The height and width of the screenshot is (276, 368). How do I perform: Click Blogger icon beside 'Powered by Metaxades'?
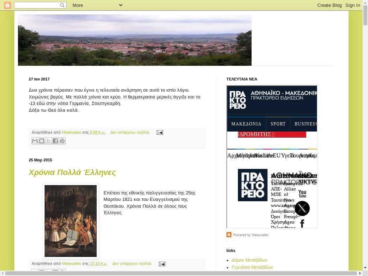229,235
